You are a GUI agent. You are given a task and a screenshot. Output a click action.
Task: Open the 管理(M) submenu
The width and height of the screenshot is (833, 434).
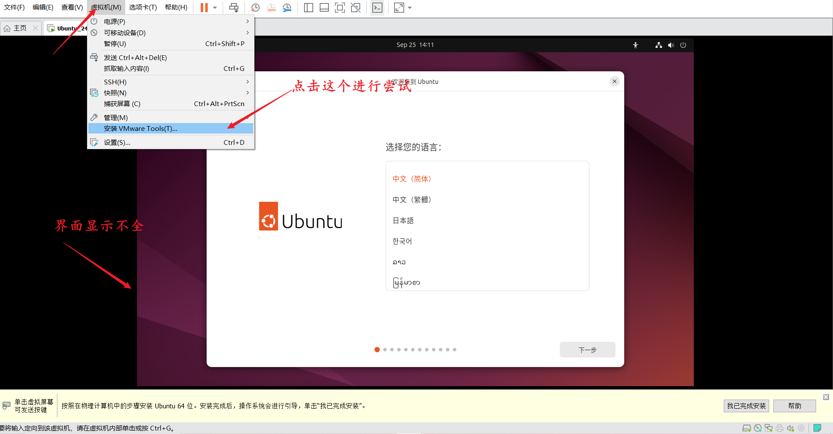click(171, 117)
